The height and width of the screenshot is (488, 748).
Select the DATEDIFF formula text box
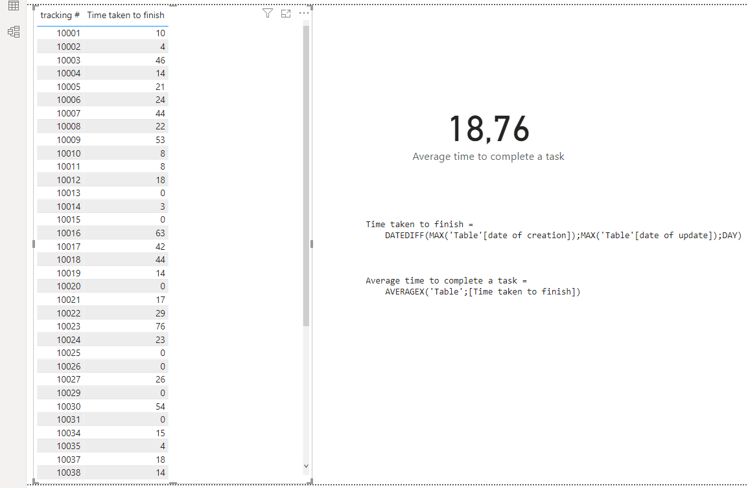click(554, 230)
